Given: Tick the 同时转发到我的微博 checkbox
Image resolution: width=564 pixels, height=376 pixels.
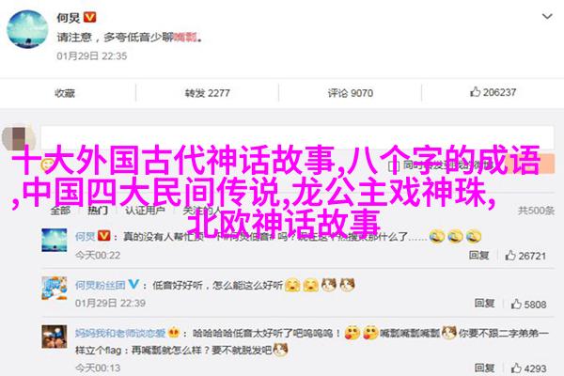Looking at the screenshot, I should (x=394, y=165).
